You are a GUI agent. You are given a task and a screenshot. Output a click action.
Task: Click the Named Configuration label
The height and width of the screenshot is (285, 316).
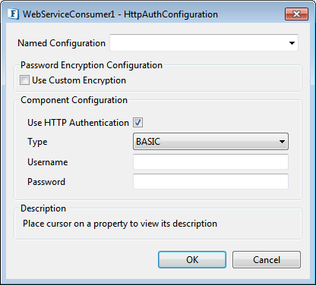(x=62, y=43)
